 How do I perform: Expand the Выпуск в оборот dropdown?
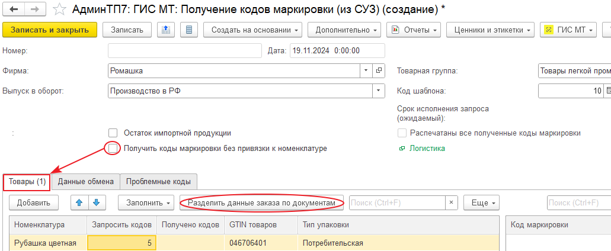coord(378,91)
